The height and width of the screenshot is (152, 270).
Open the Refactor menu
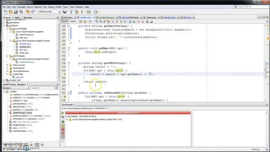[x=38, y=7]
